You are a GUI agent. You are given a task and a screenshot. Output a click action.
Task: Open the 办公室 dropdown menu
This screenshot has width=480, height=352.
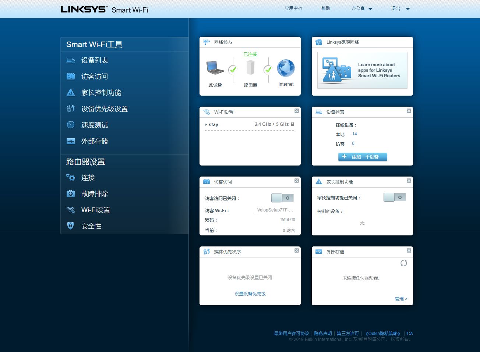[361, 8]
